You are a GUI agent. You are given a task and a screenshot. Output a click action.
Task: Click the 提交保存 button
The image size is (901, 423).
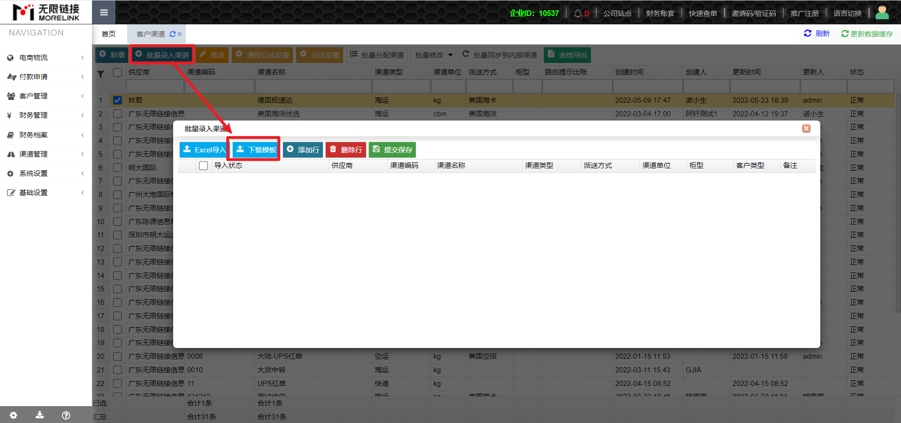(x=392, y=150)
